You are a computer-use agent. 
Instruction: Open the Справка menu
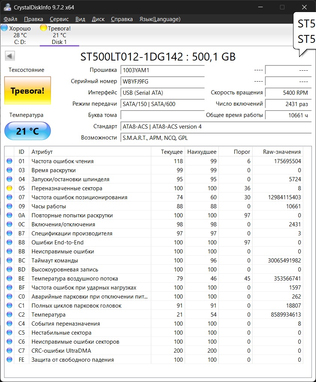click(122, 19)
